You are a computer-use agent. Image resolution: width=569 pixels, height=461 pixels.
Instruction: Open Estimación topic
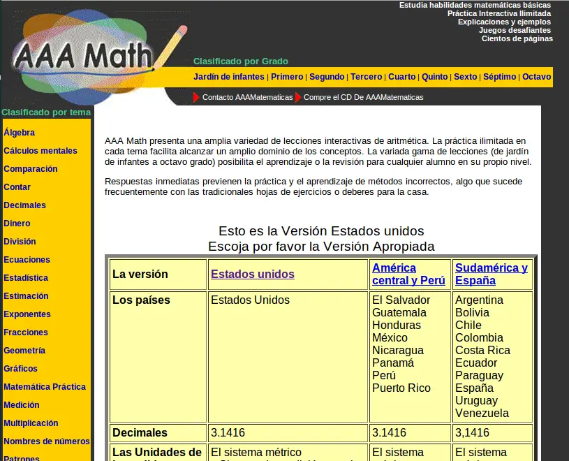[x=26, y=296]
